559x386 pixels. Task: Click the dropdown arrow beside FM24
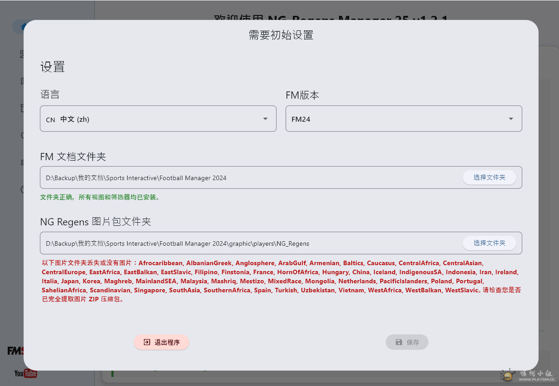[511, 119]
